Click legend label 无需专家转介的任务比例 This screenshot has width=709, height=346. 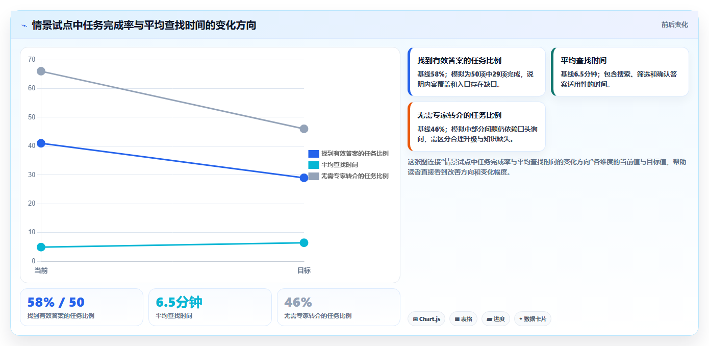355,176
